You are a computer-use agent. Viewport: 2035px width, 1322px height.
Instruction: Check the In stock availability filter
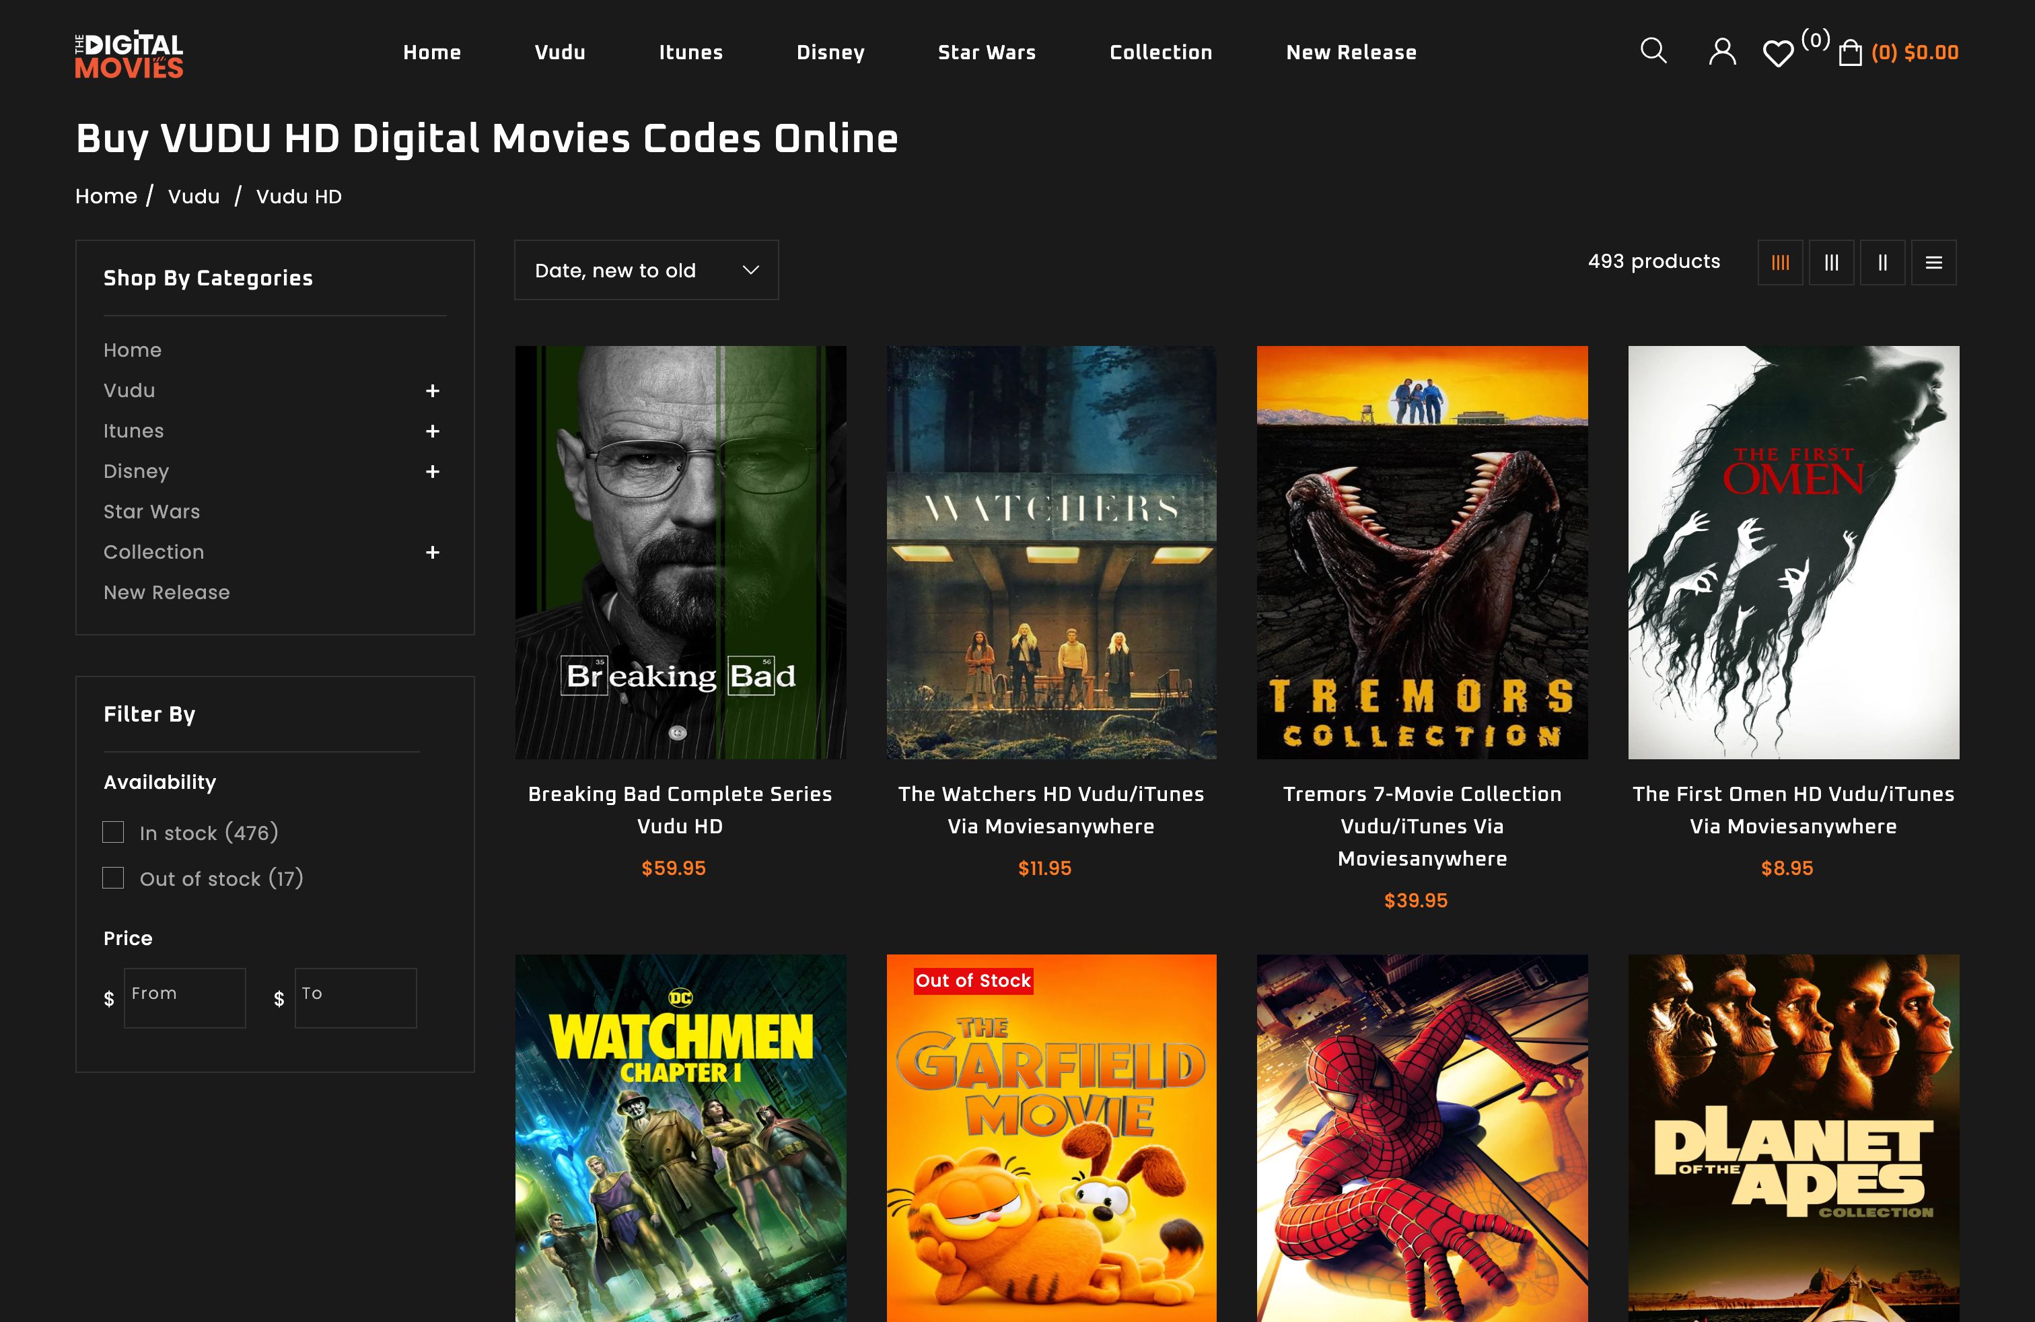113,831
